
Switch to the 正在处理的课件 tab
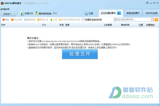[111, 13]
